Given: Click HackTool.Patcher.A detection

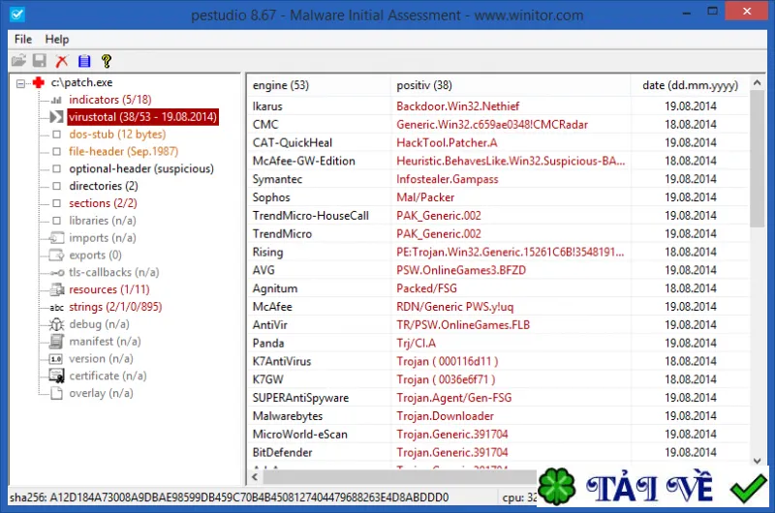Looking at the screenshot, I should coord(447,142).
